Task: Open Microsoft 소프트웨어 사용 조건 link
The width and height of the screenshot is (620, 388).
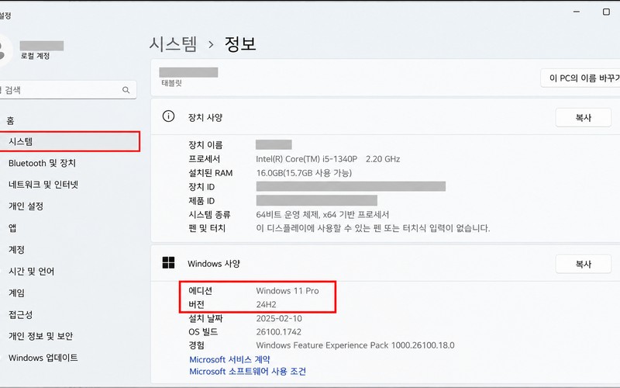Action: 247,372
